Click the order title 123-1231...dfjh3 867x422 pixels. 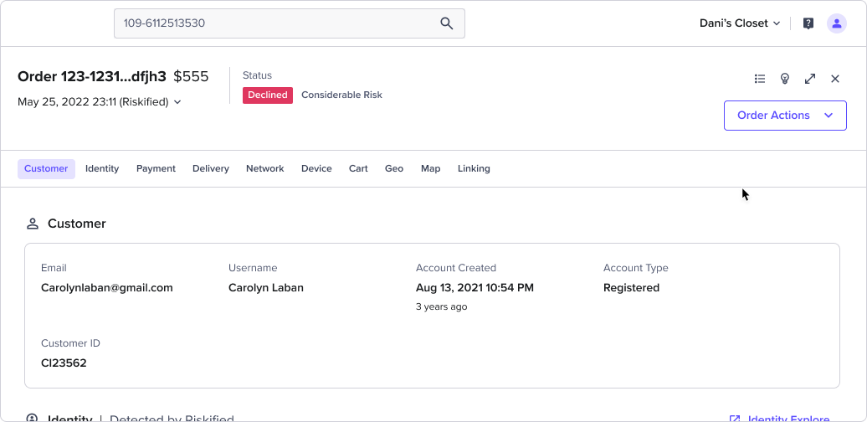tap(92, 76)
